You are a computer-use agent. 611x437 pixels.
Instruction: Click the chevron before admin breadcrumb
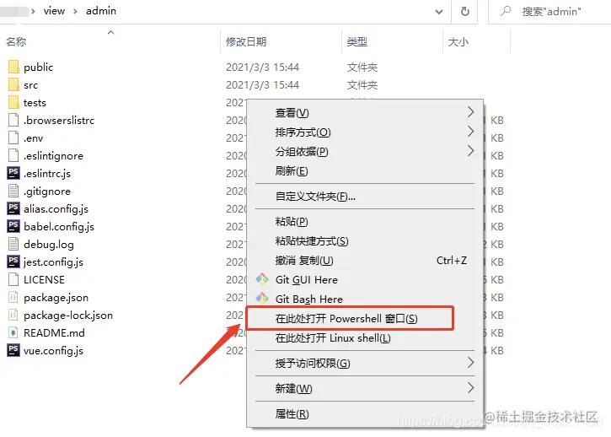tap(75, 11)
